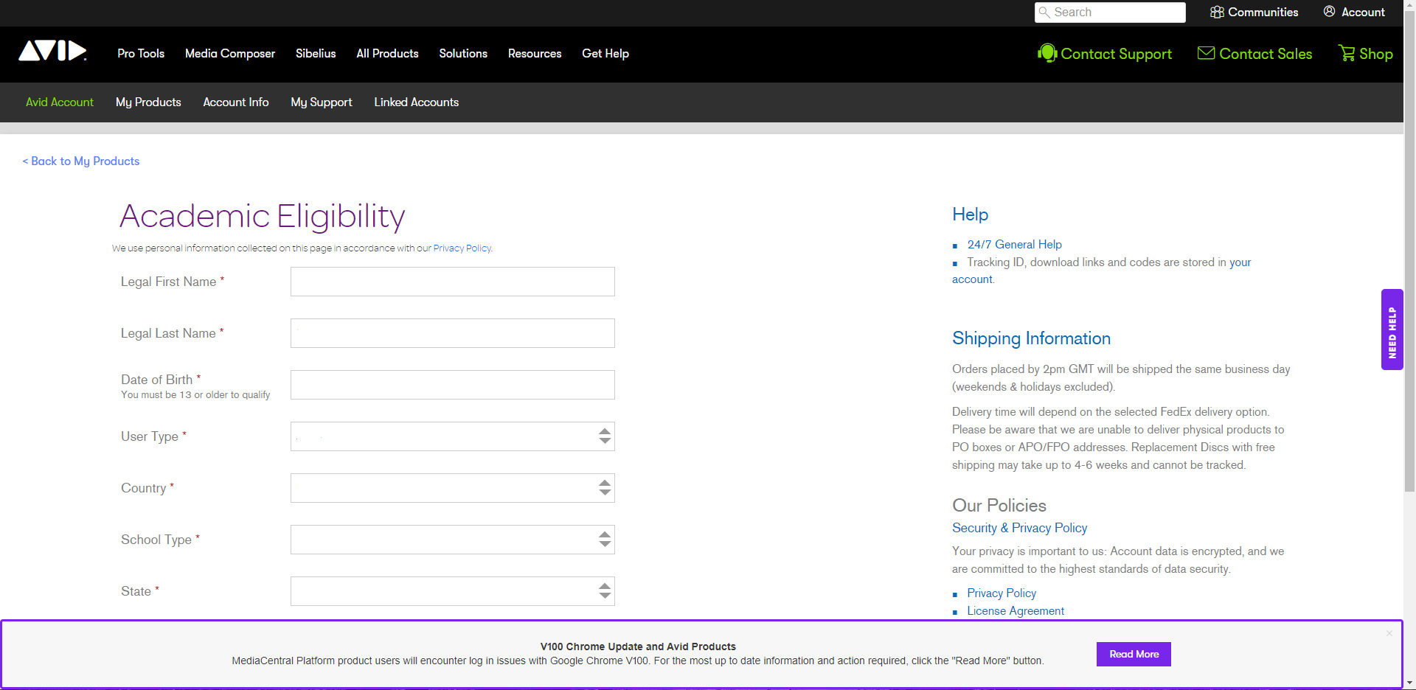This screenshot has width=1416, height=690.
Task: Open the Resources menu
Action: (535, 54)
